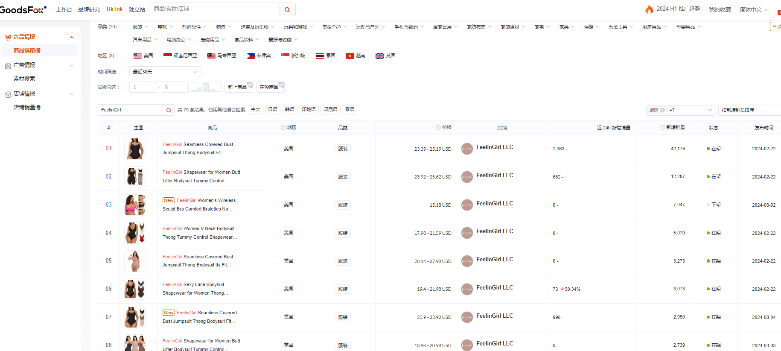
Task: Remove the 地区 tag with its x icon
Action: [662, 110]
